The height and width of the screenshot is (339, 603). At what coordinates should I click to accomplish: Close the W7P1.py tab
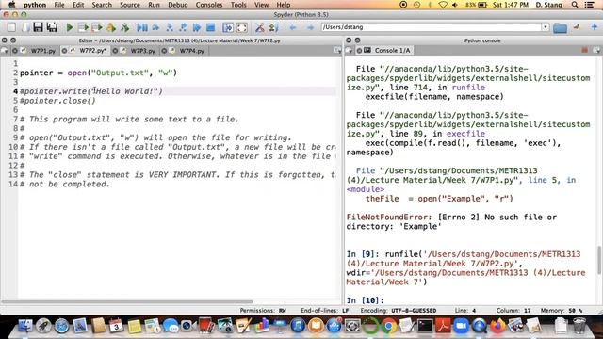point(15,50)
